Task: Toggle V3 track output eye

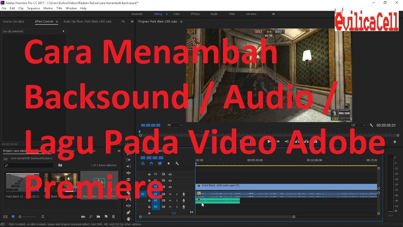Action: pyautogui.click(x=170, y=174)
